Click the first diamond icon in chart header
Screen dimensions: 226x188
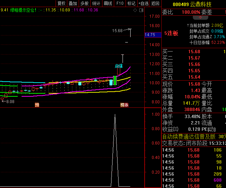point(135,10)
